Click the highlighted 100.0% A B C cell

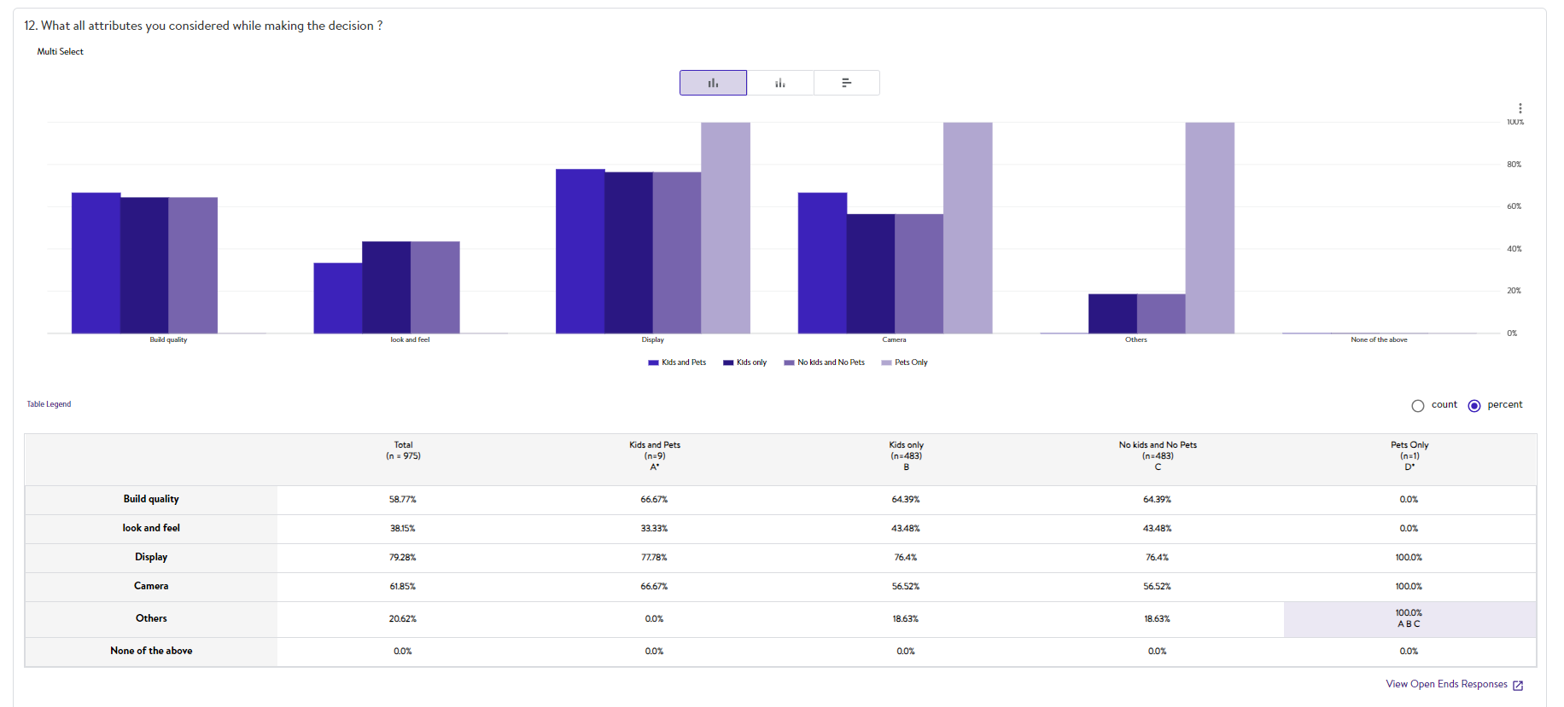click(1409, 619)
